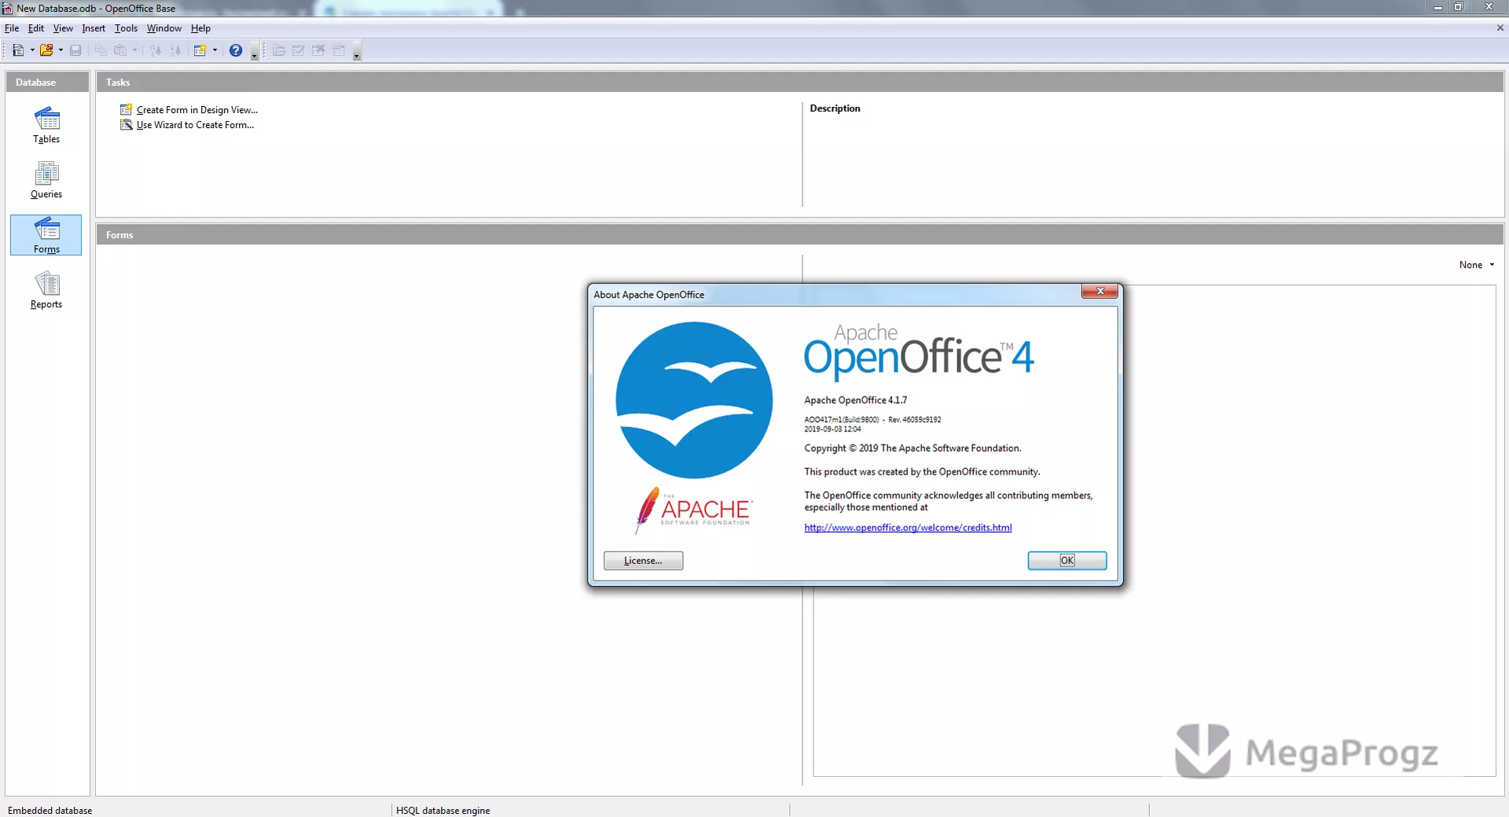Click the Paste toolbar icon
Screen dimensions: 1509x817
coord(120,50)
